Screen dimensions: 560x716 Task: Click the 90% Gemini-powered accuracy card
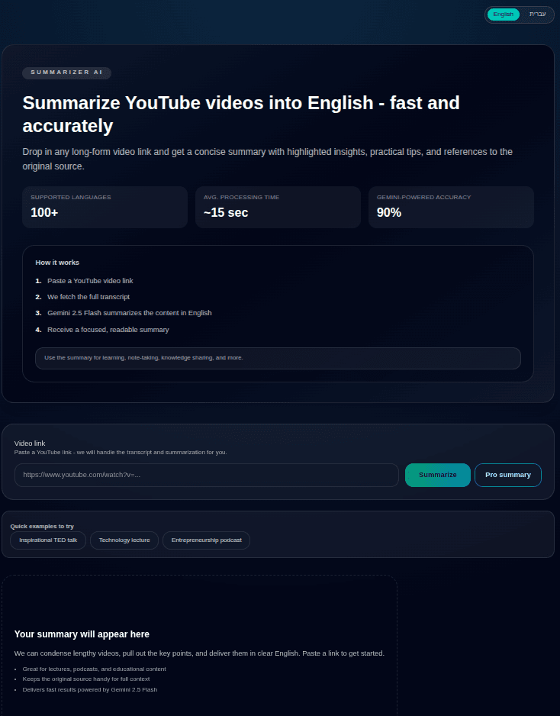(451, 207)
